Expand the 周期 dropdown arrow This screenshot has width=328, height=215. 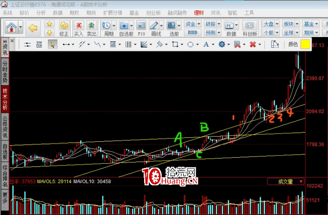click(x=114, y=26)
